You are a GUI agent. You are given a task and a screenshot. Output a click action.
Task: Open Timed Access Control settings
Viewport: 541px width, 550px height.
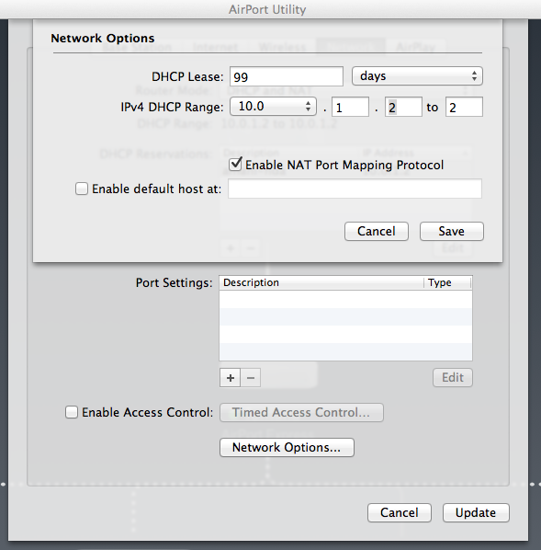click(x=301, y=412)
